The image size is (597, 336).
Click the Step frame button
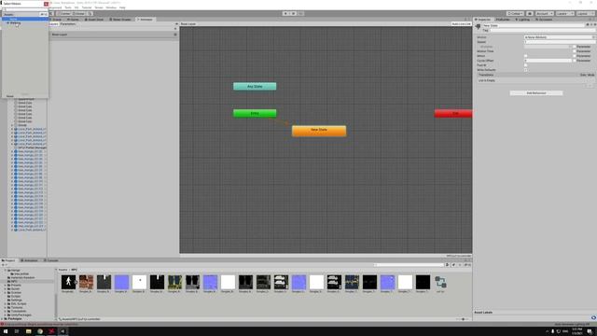pos(300,14)
